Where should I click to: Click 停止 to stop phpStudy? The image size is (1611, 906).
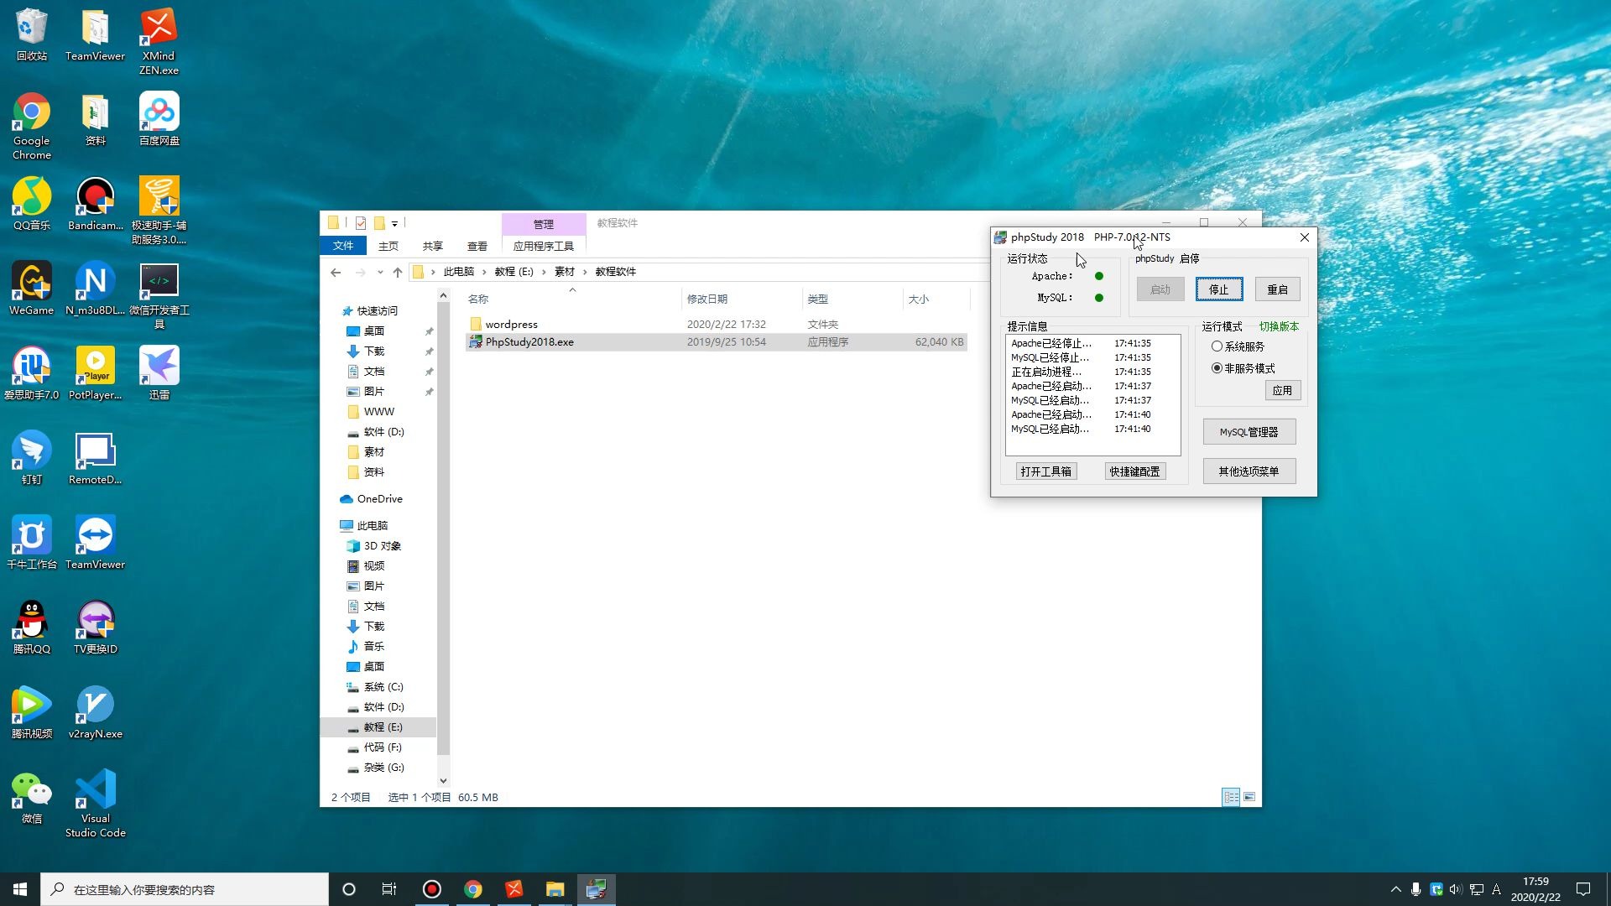(x=1219, y=289)
